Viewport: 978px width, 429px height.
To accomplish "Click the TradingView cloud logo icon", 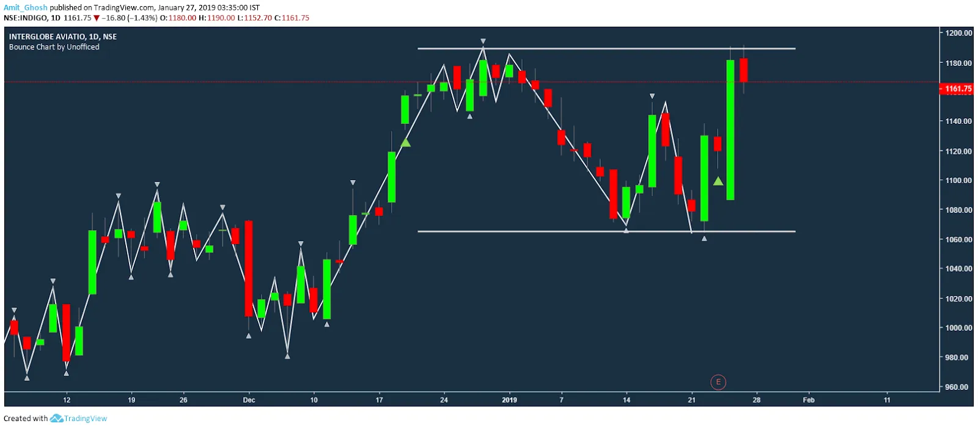I will 56,419.
